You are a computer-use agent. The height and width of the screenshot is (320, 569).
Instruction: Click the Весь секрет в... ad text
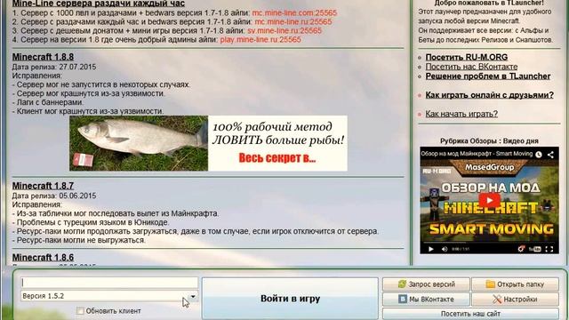pos(277,158)
